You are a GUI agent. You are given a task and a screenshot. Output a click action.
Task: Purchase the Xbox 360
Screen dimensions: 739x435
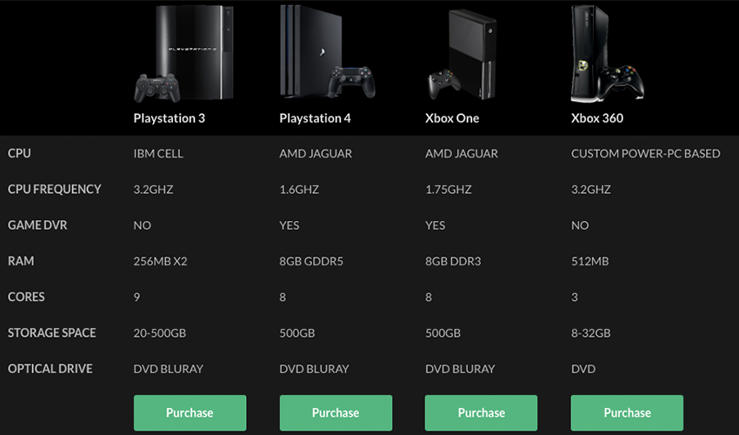click(628, 413)
